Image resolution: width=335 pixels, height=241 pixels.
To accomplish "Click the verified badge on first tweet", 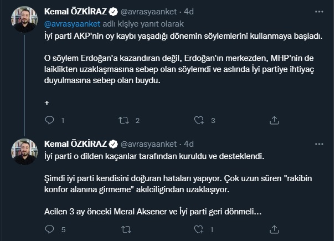I will click(x=114, y=10).
